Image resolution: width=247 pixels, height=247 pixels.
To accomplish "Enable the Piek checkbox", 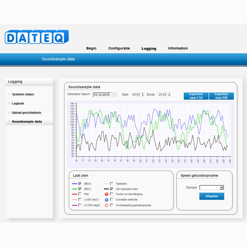I will coord(80,194).
